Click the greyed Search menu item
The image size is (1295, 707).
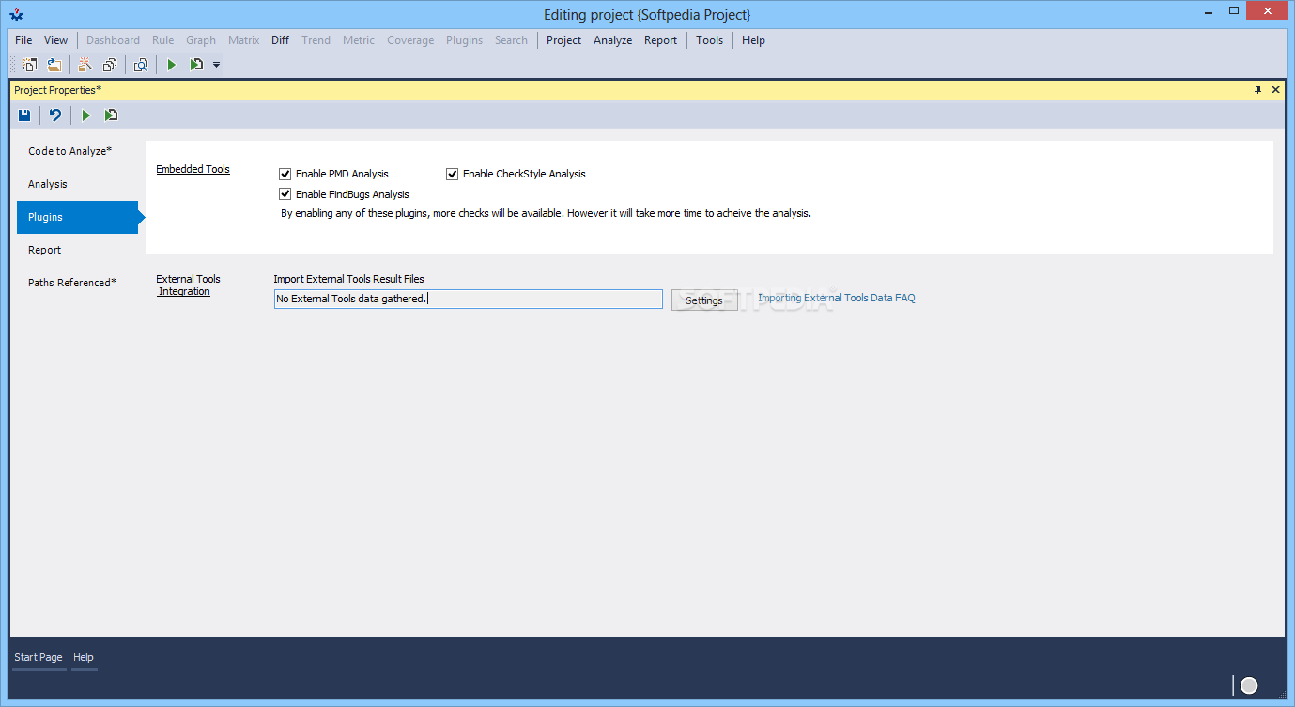511,40
